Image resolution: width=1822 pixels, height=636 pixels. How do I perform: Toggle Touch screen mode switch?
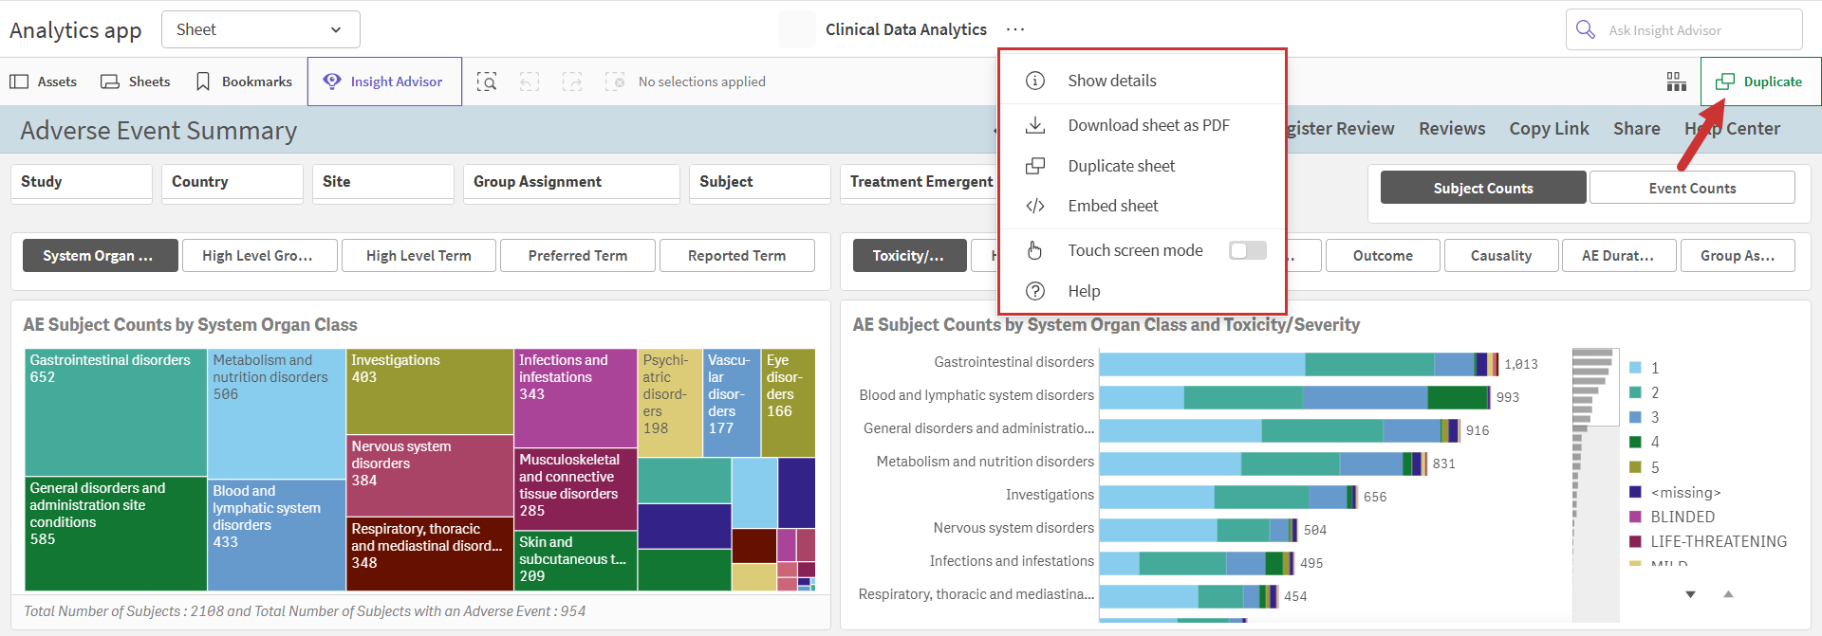[1248, 250]
